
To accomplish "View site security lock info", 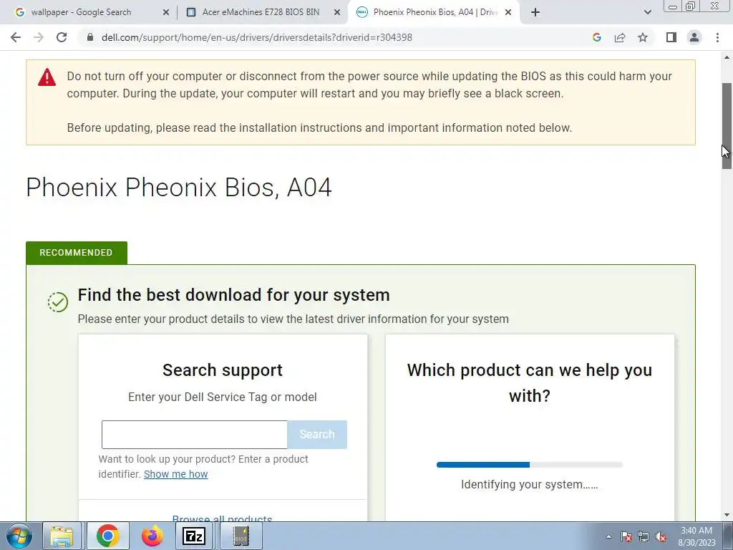I will pos(90,37).
